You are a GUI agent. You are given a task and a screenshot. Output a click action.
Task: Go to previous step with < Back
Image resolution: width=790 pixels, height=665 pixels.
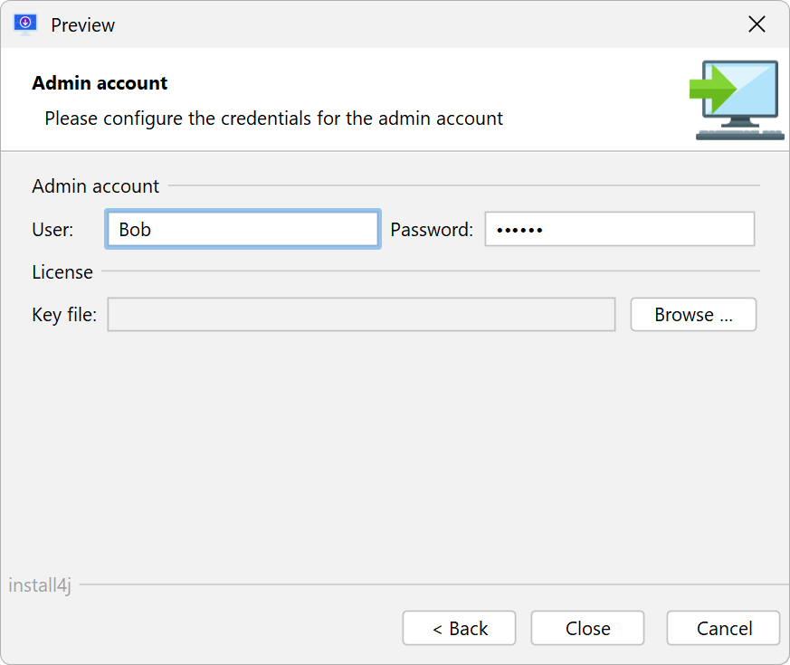tap(459, 628)
